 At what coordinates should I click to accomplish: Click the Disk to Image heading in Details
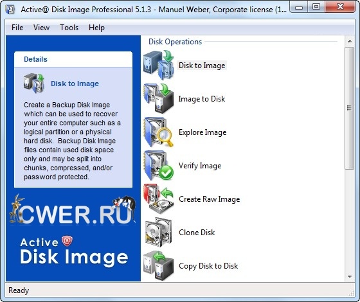pyautogui.click(x=75, y=84)
